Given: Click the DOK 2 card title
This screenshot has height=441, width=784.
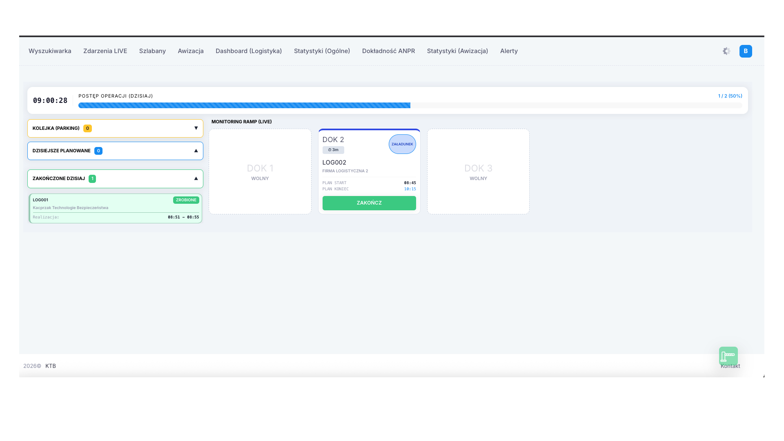Looking at the screenshot, I should [x=333, y=140].
